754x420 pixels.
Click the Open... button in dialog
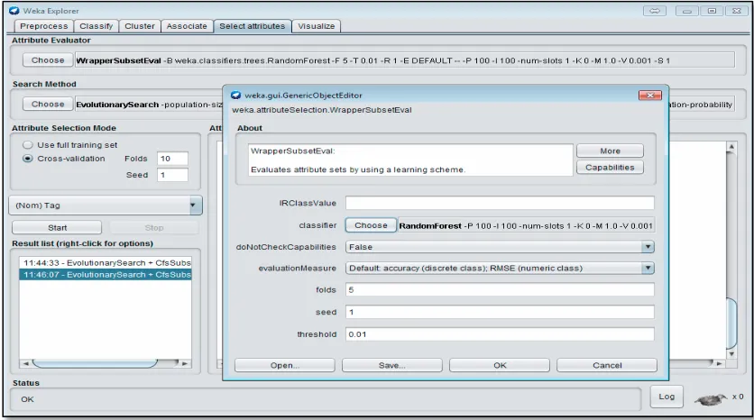[285, 366]
